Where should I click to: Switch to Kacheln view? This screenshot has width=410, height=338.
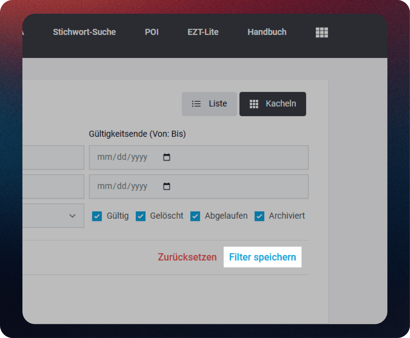273,104
